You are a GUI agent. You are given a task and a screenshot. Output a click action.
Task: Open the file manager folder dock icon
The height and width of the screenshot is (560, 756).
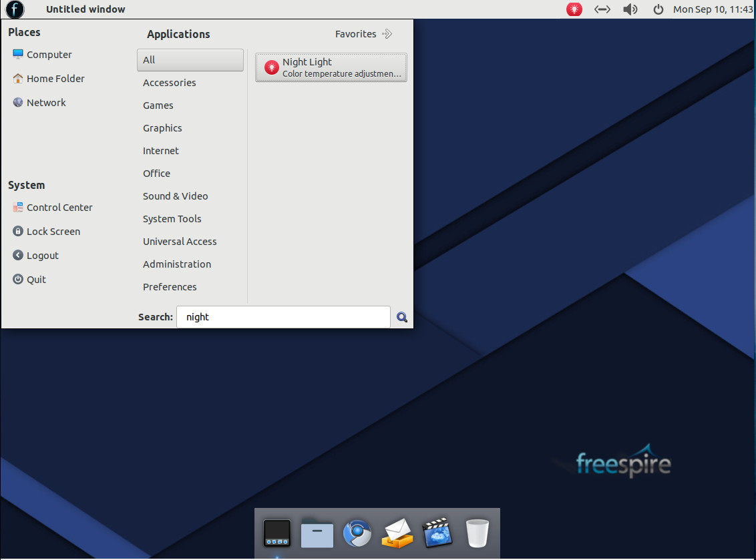317,533
